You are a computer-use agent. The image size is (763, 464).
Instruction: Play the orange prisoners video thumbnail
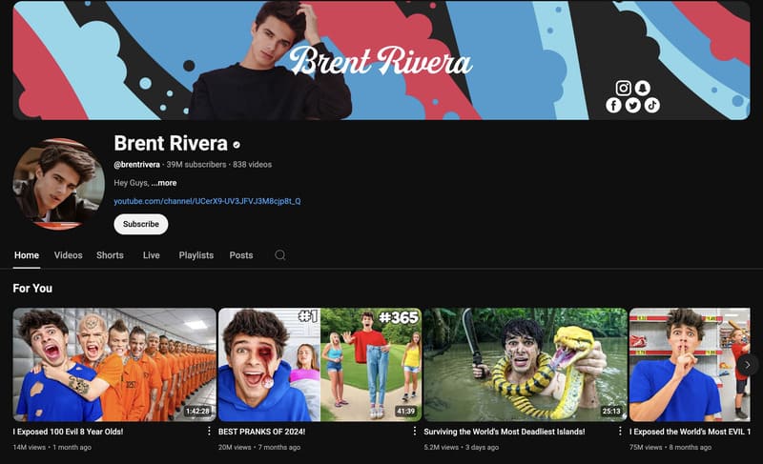[114, 364]
